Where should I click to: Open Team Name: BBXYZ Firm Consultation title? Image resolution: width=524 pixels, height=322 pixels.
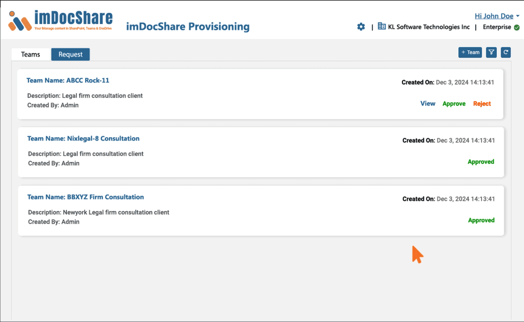tap(85, 197)
